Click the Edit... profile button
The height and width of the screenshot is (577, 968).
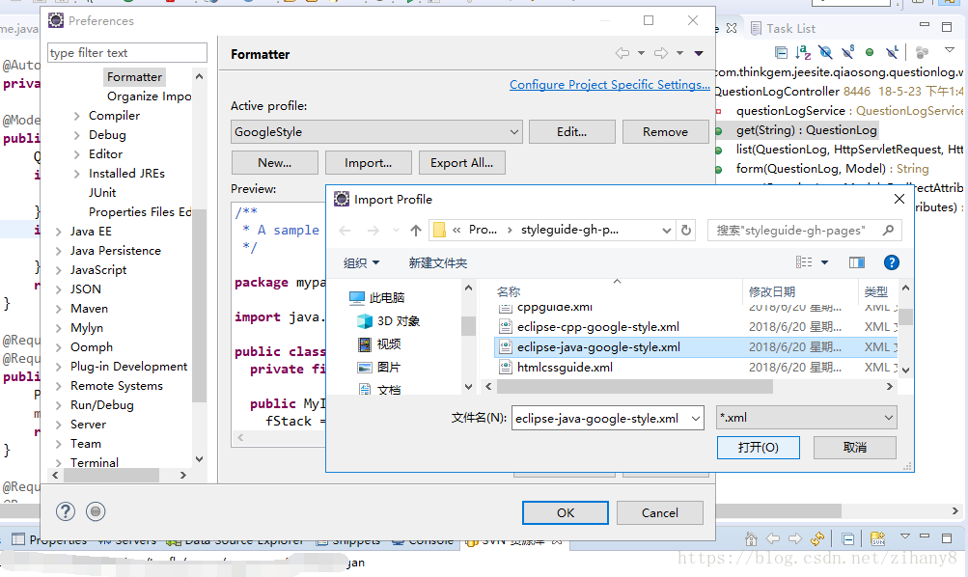pyautogui.click(x=571, y=132)
